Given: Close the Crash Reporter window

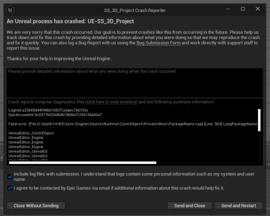Looking at the screenshot, I should [257, 9].
